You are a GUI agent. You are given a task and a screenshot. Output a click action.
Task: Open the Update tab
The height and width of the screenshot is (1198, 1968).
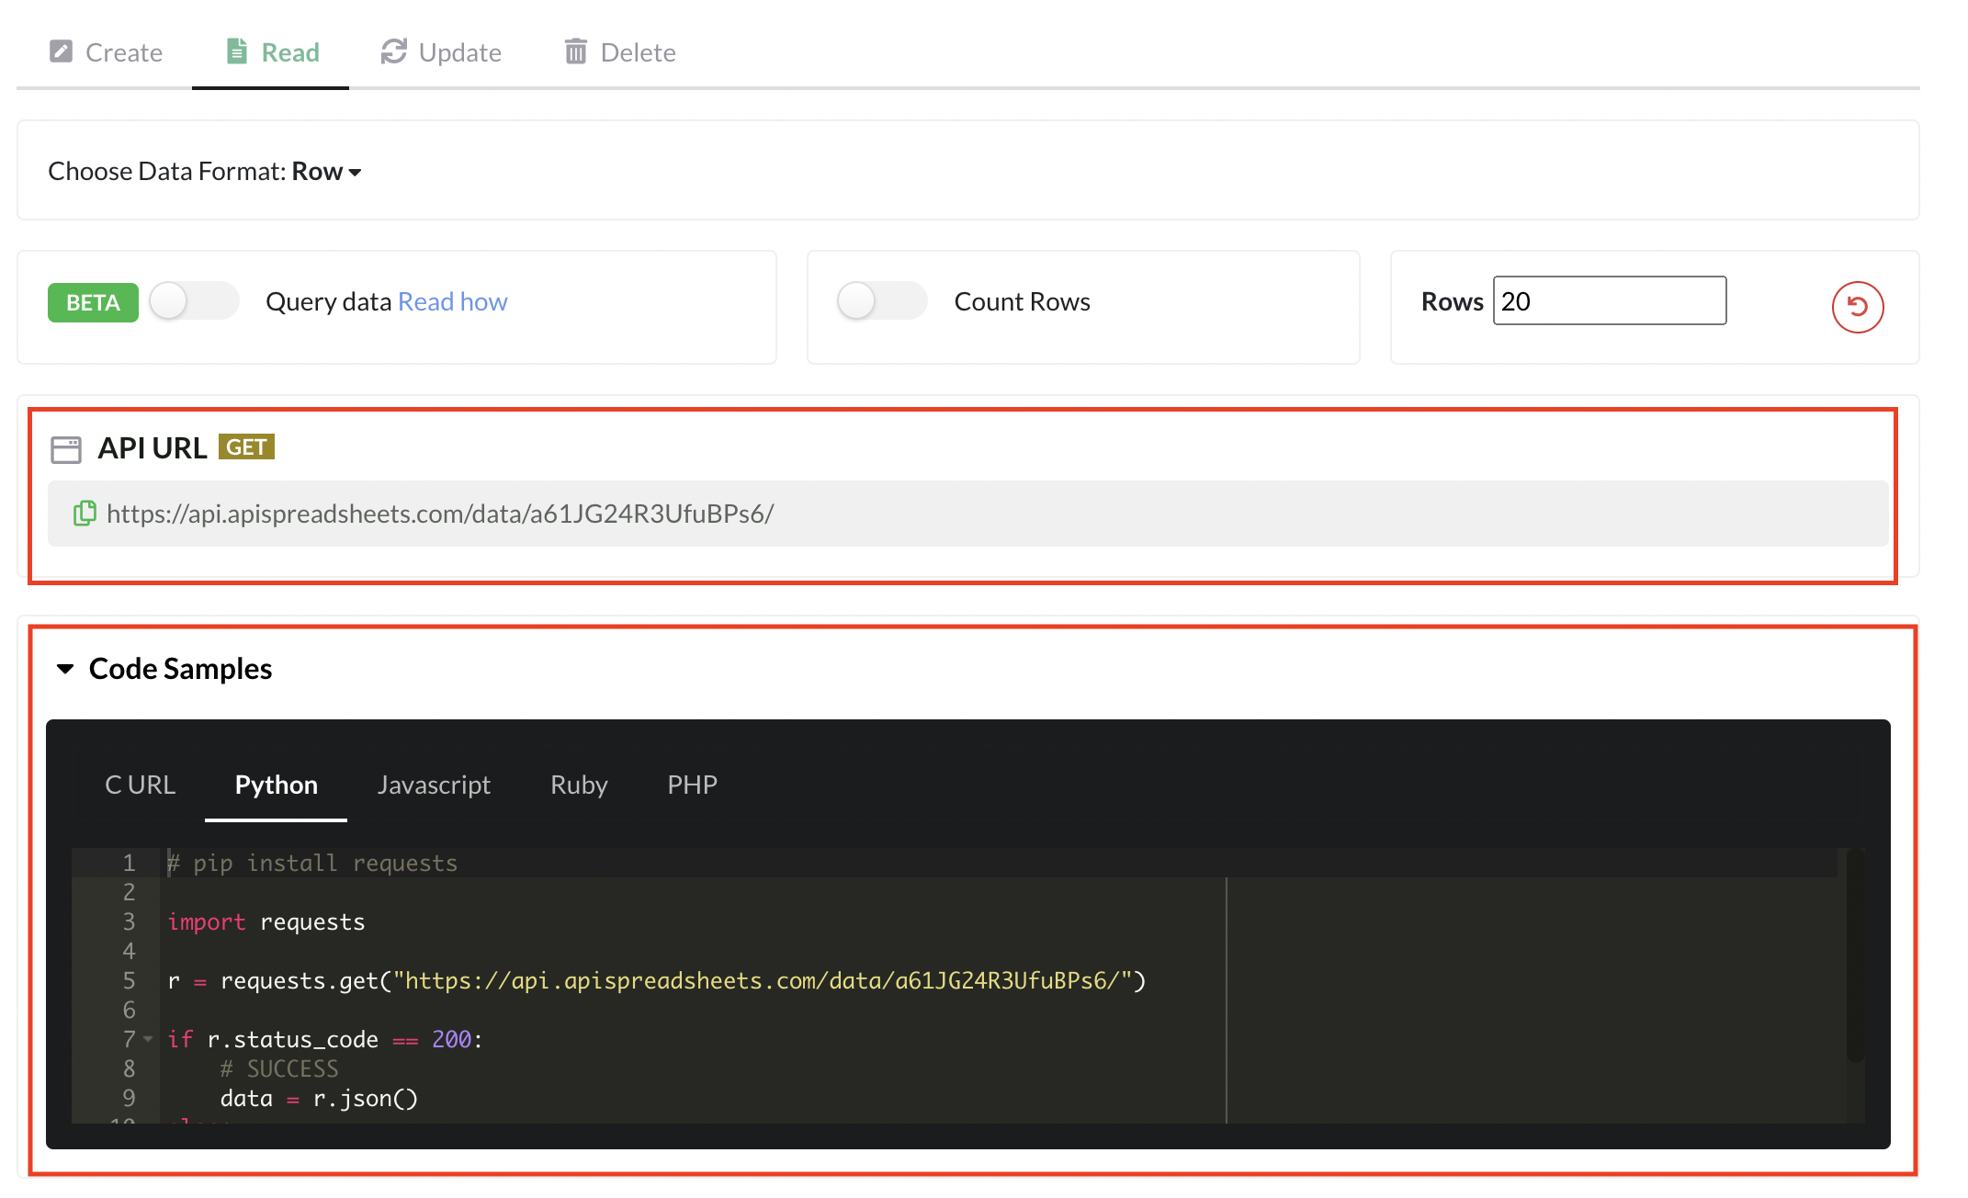click(441, 52)
